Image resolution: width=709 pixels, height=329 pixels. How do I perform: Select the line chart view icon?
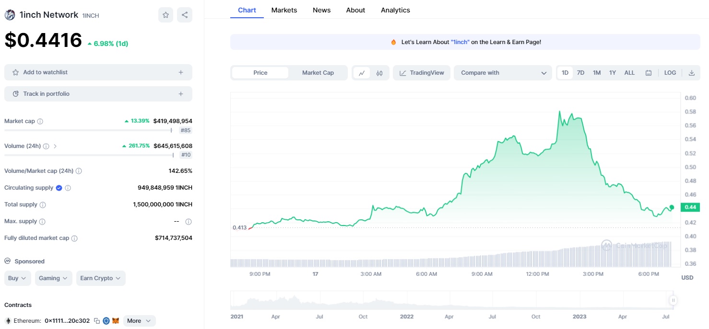pos(362,73)
